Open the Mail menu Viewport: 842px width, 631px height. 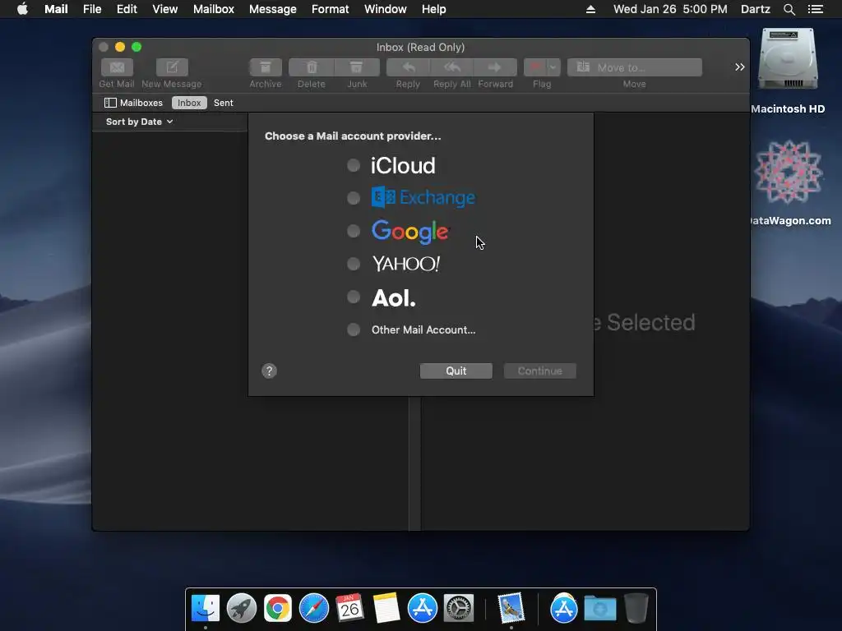(56, 9)
